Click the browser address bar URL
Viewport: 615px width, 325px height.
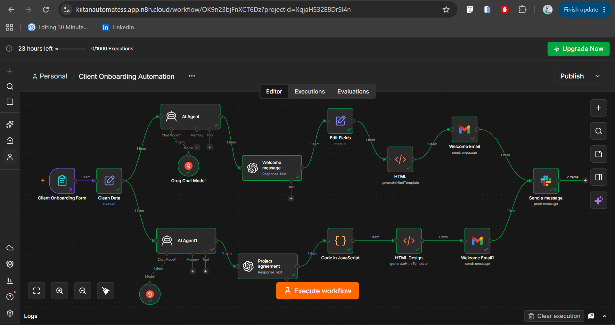click(213, 10)
